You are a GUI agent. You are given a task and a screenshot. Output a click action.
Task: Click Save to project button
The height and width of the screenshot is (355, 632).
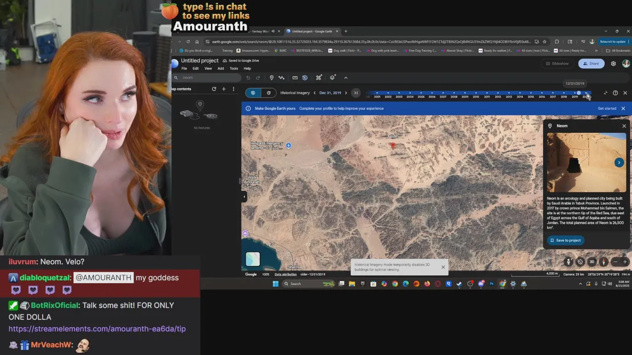566,240
